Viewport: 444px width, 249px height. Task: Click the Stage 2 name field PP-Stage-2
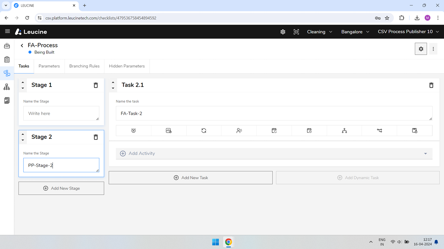click(61, 165)
